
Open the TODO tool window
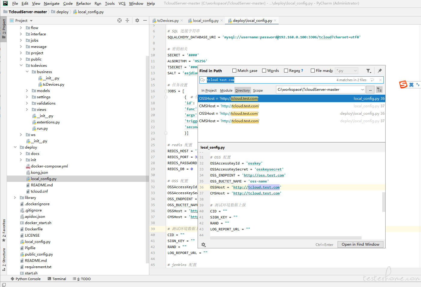[x=82, y=279]
